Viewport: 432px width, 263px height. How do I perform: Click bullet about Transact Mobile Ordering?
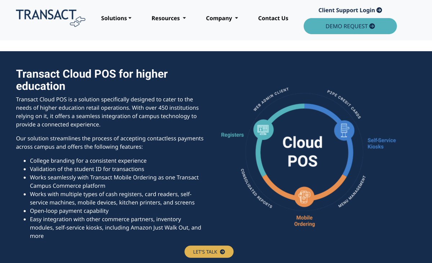(114, 181)
